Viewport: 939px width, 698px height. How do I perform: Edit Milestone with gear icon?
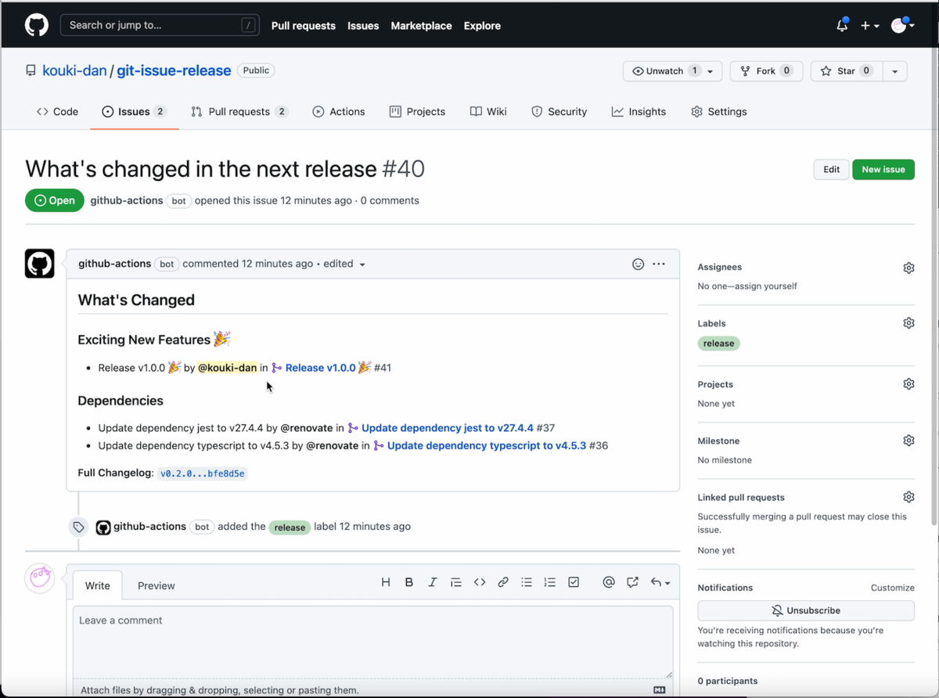pyautogui.click(x=908, y=441)
